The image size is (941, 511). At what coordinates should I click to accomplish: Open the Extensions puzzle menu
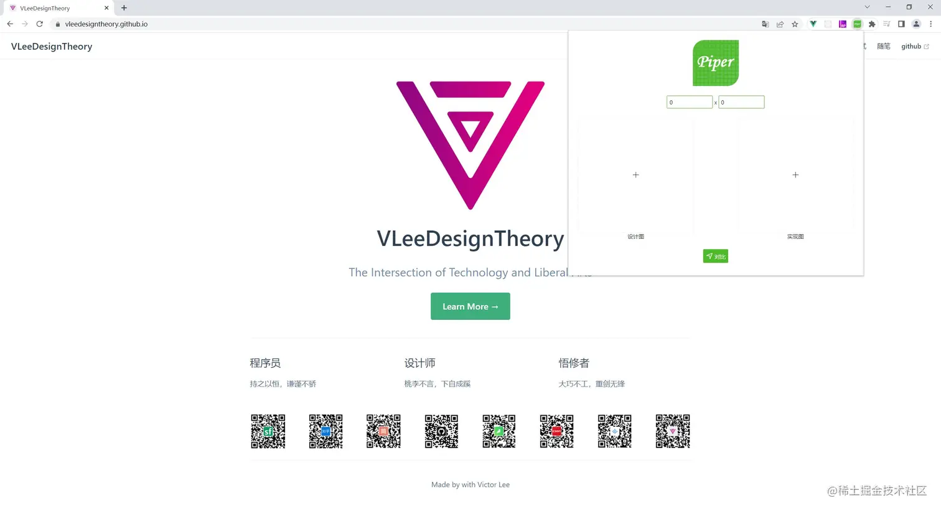tap(872, 24)
